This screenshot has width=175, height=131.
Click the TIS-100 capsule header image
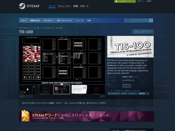coord(130,47)
